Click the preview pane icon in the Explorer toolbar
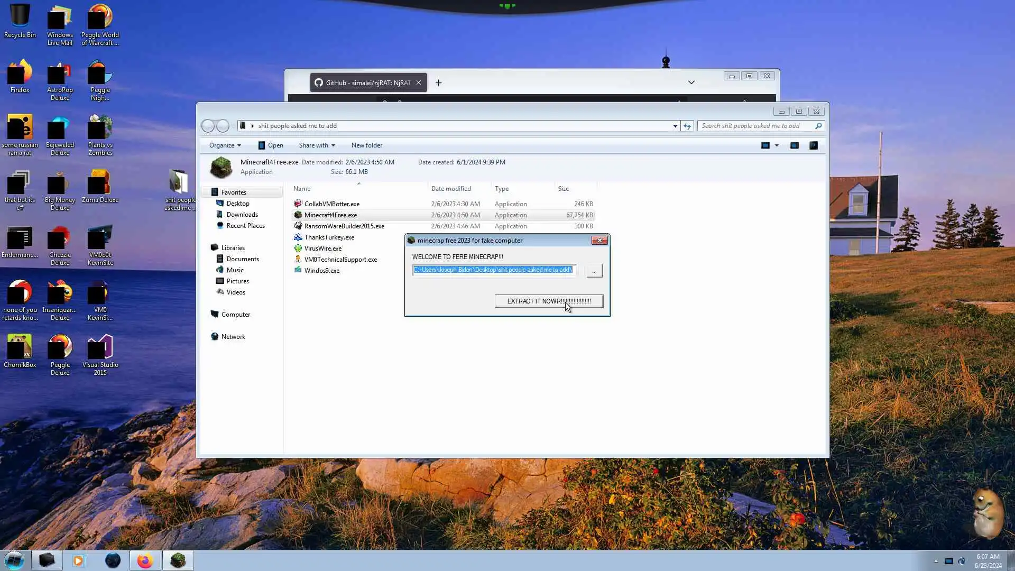 click(794, 145)
